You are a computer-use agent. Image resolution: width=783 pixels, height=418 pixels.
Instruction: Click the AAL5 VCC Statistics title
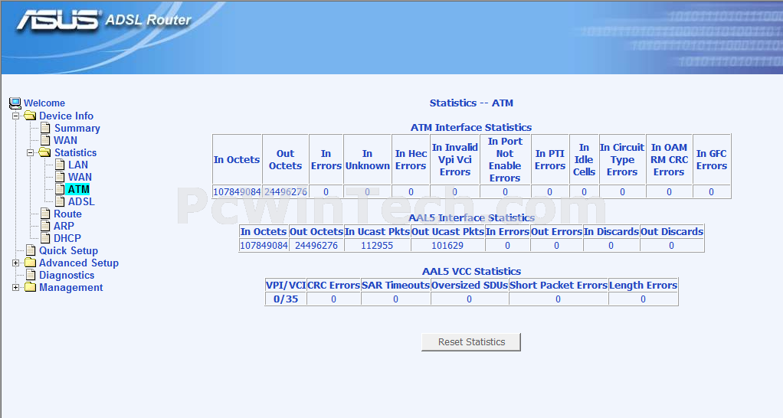pyautogui.click(x=471, y=271)
